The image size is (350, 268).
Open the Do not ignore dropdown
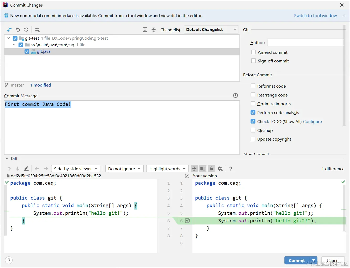124,169
